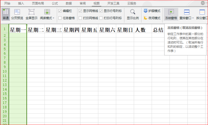This screenshot has height=125, width=208.
Task: Switch to 公式 tab
Action: click(55, 3)
